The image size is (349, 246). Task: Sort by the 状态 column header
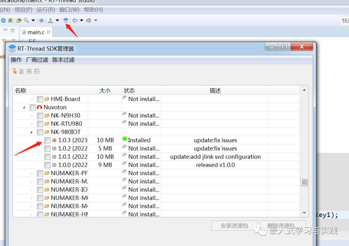[142, 90]
